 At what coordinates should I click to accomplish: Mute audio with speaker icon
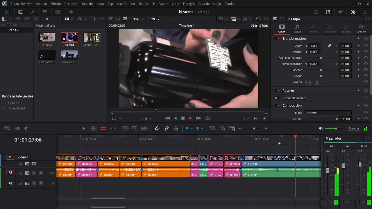click(x=321, y=128)
